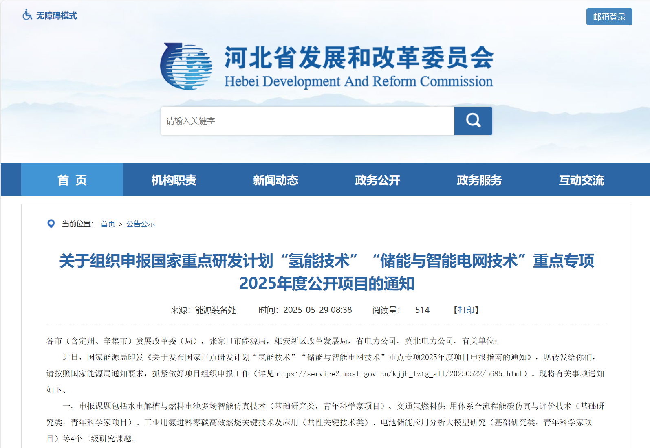The width and height of the screenshot is (650, 448).
Task: Follow the 首页 breadcrumb link
Action: coord(108,224)
